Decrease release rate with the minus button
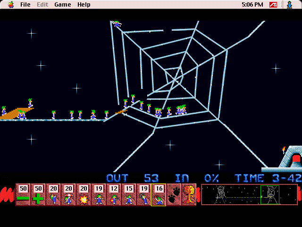This screenshot has height=227, width=302. point(23,195)
